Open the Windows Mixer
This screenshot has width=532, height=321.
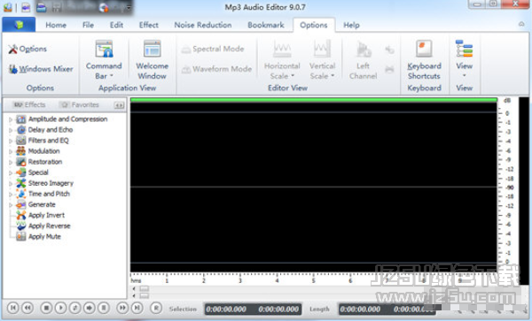coord(41,69)
